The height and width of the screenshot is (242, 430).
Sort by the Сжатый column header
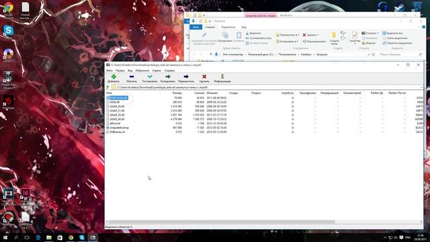tap(199, 93)
